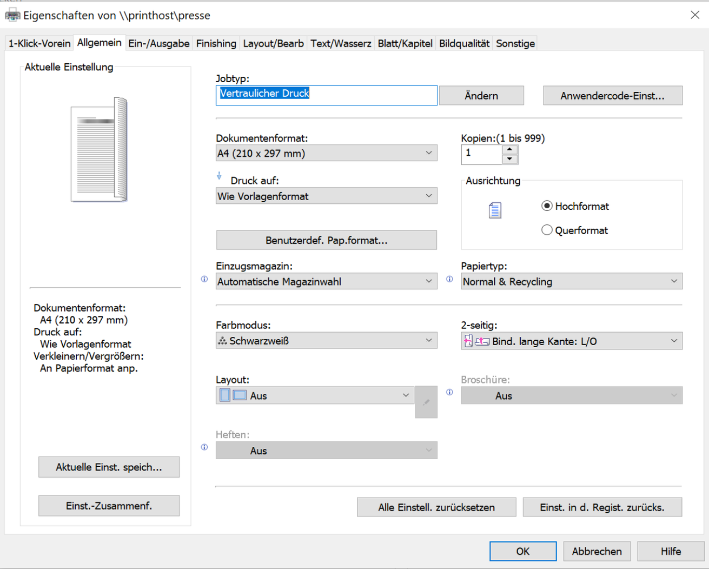Click the info icon beside Heften
The image size is (709, 569).
[204, 447]
